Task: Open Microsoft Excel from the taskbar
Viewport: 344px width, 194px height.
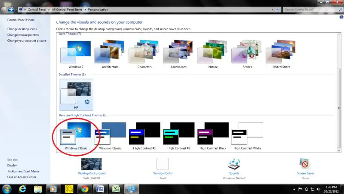Action: click(116, 189)
